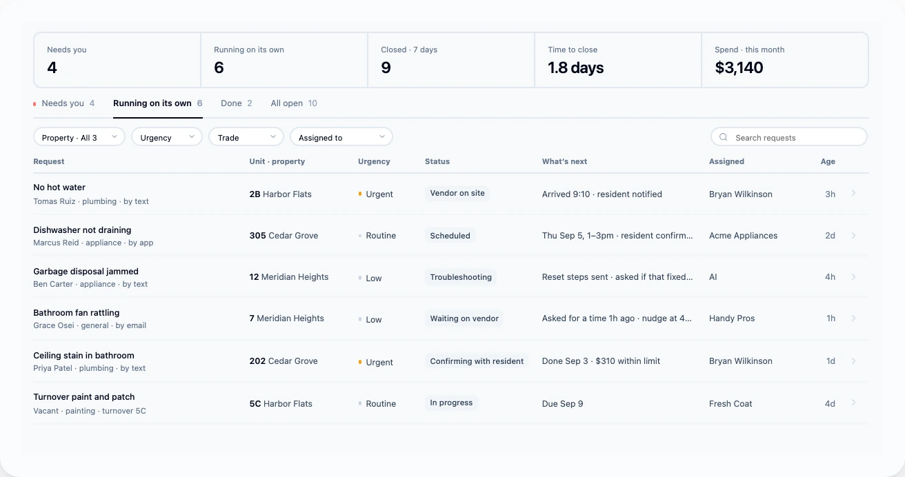The width and height of the screenshot is (905, 477).
Task: Open the Turnover paint and patch request
Action: tap(451, 403)
